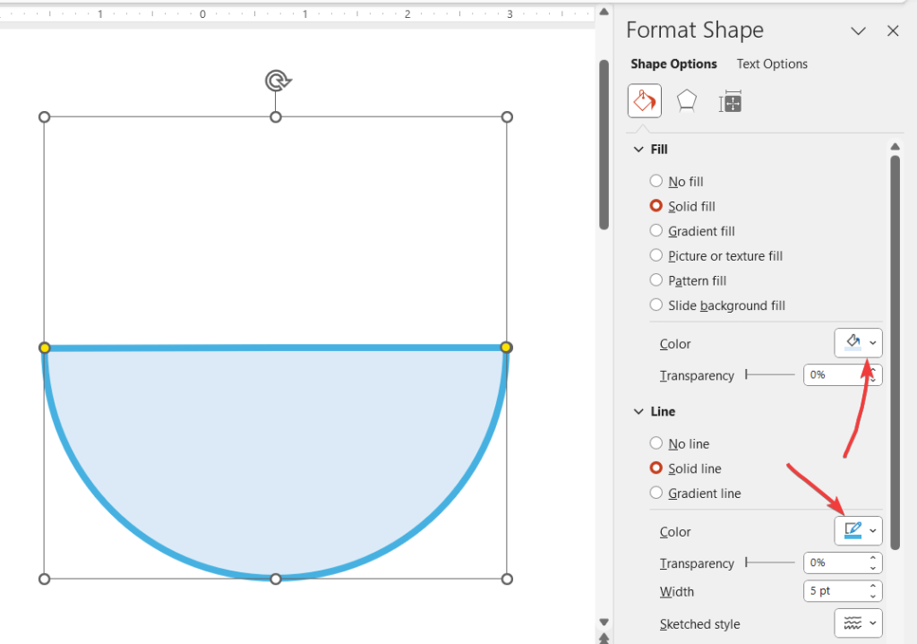
Task: Collapse the Line section
Action: click(x=638, y=411)
